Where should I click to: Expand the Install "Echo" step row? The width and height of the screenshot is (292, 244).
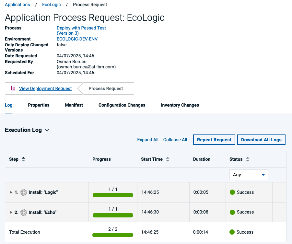11,212
